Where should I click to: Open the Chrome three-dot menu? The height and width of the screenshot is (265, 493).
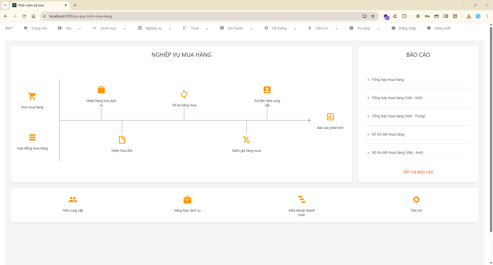pos(487,16)
